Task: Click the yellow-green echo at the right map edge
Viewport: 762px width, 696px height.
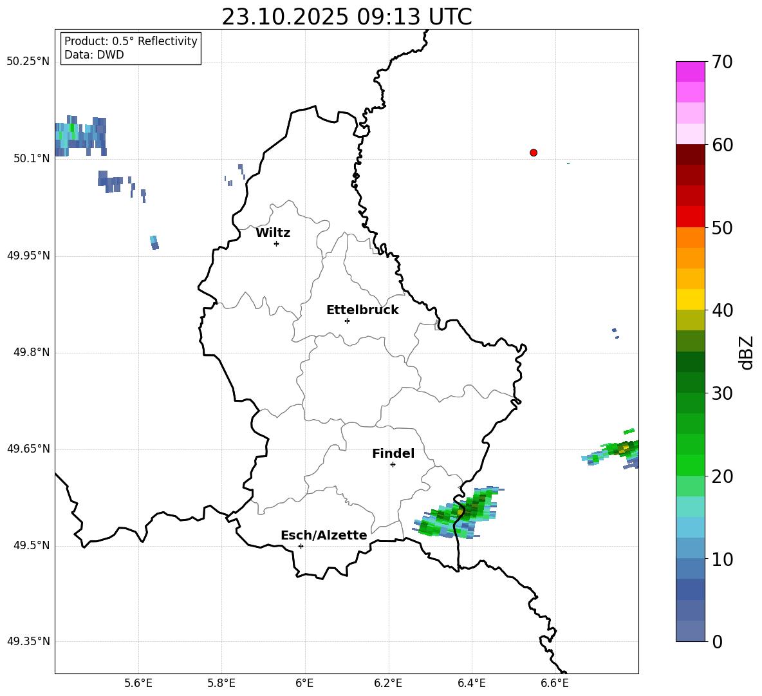Action: point(623,448)
